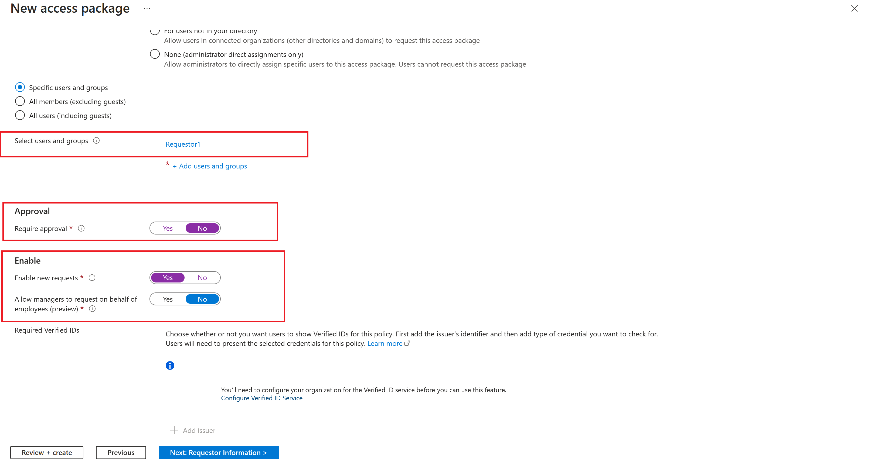Click the 'Previous' navigation button
Screen dimensions: 871x469
[x=120, y=452]
